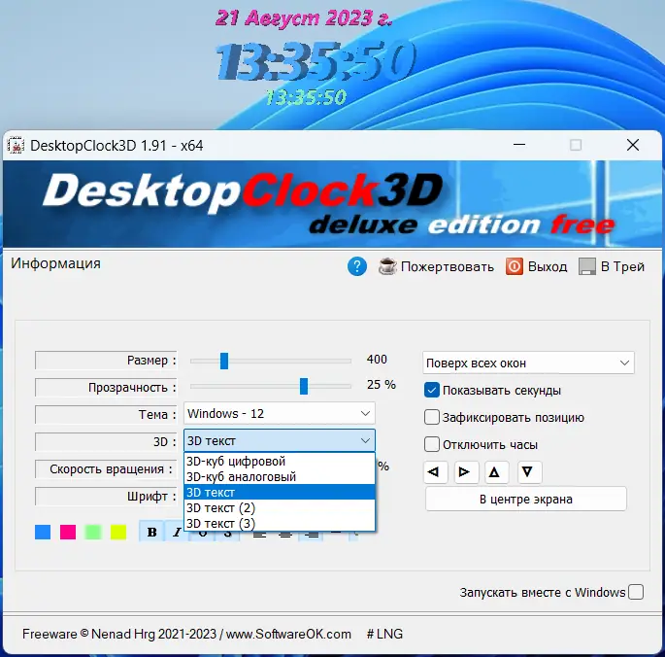Image resolution: width=665 pixels, height=657 pixels.
Task: Click the Скорость вращения label
Action: [x=105, y=468]
